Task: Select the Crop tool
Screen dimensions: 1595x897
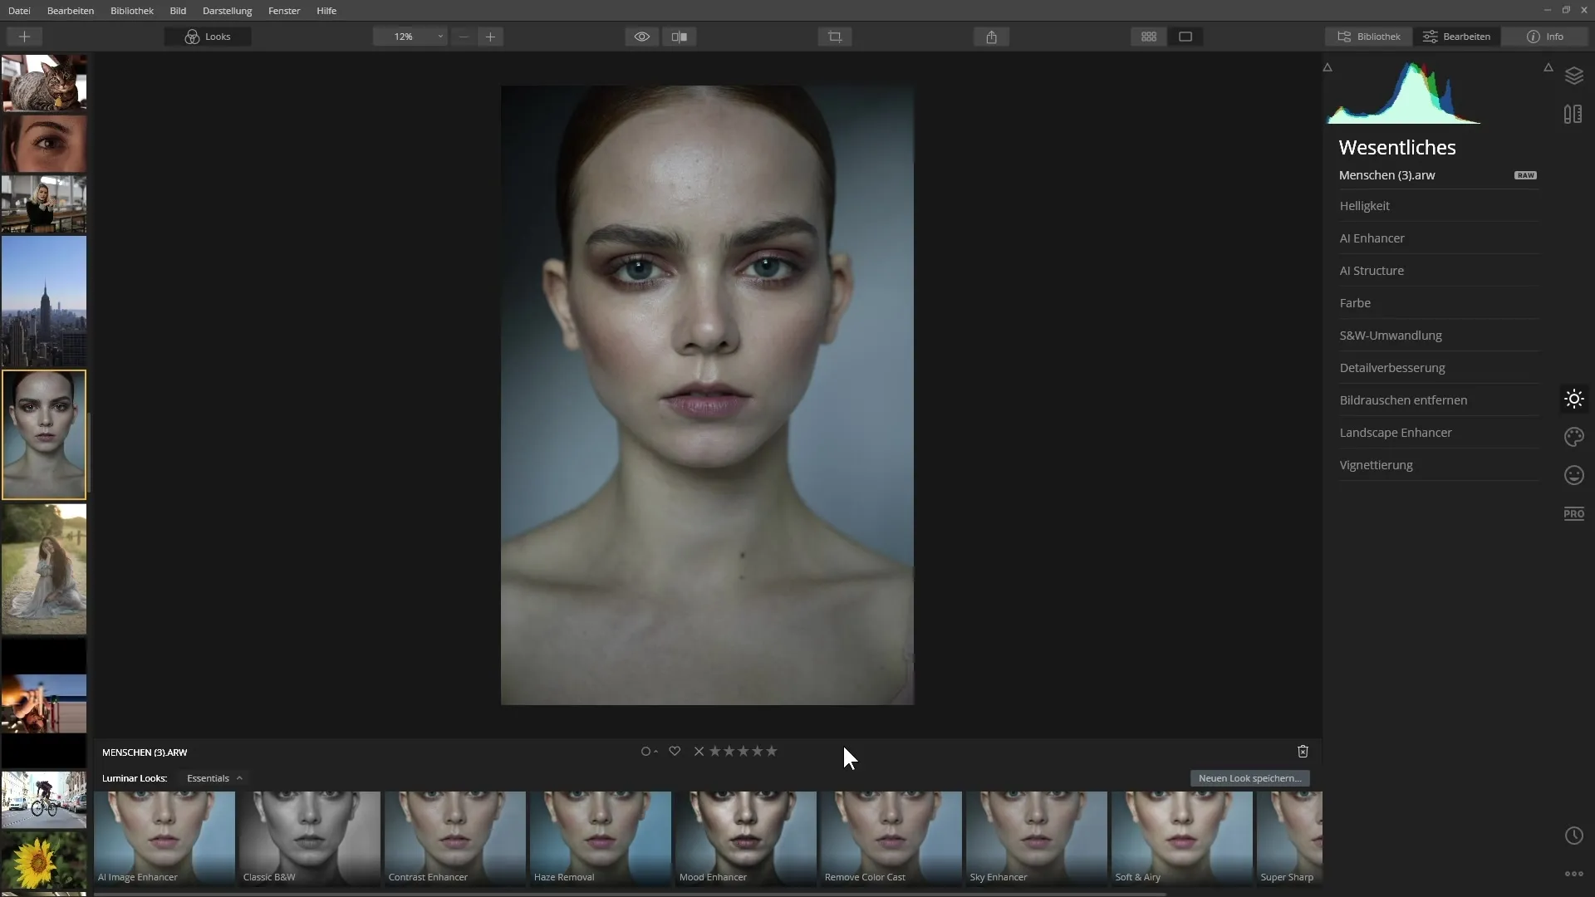Action: click(x=835, y=37)
